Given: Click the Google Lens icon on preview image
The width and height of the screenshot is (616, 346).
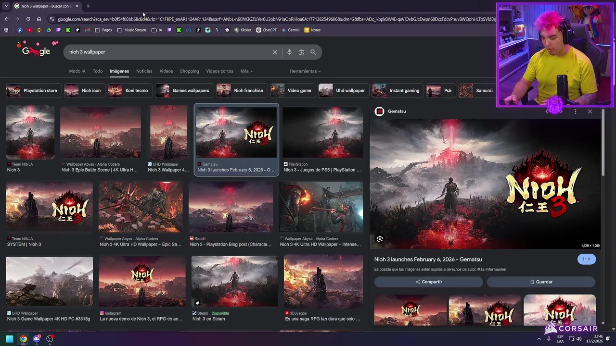Looking at the screenshot, I should pos(380,239).
